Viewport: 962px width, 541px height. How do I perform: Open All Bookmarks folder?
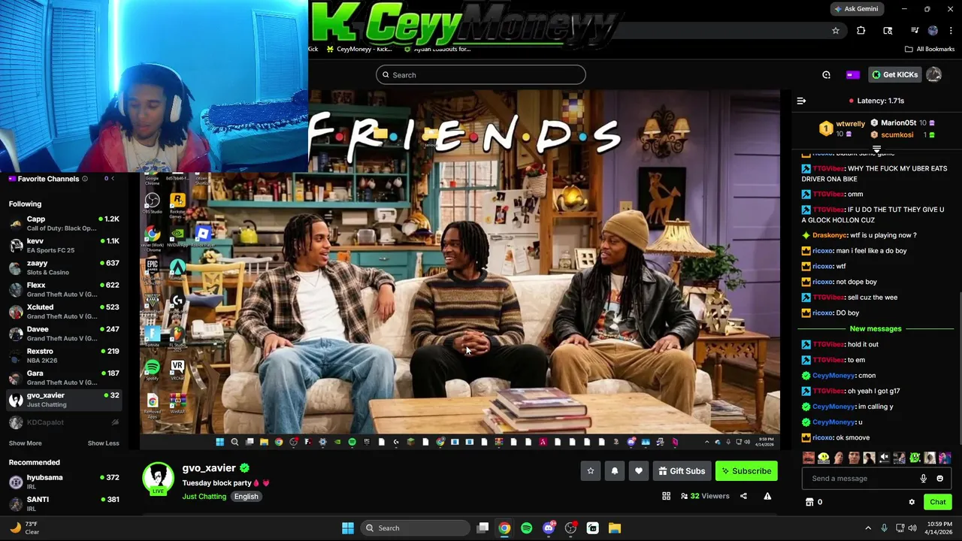[x=930, y=49]
